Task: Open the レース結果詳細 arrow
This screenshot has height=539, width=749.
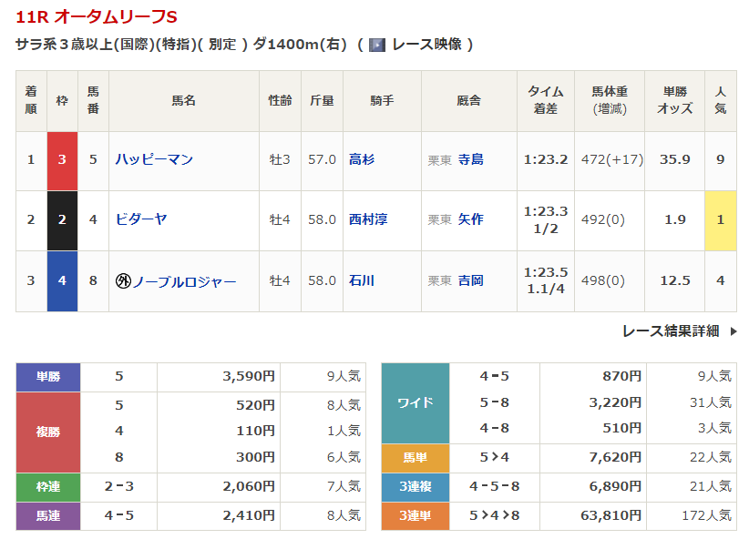Action: 733,331
